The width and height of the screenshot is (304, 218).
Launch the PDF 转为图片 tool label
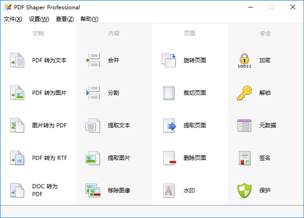(49, 93)
